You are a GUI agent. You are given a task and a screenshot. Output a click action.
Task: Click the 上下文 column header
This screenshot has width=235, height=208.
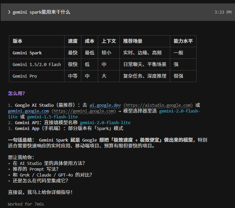pyautogui.click(x=109, y=41)
